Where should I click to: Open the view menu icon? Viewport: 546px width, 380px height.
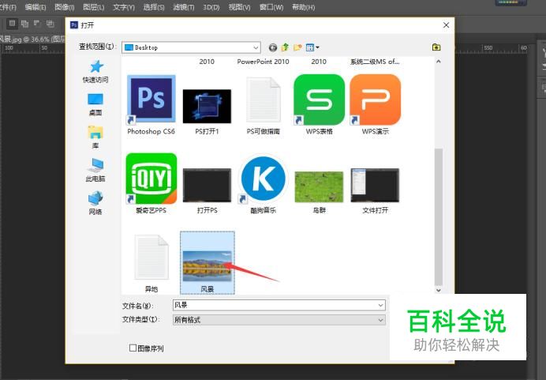tap(312, 47)
